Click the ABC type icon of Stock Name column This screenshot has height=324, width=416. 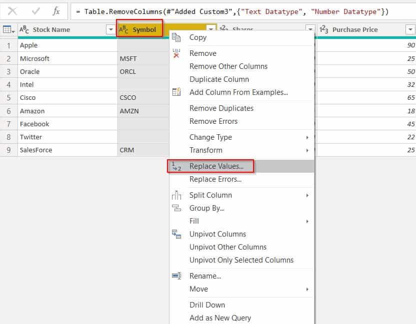[24, 29]
